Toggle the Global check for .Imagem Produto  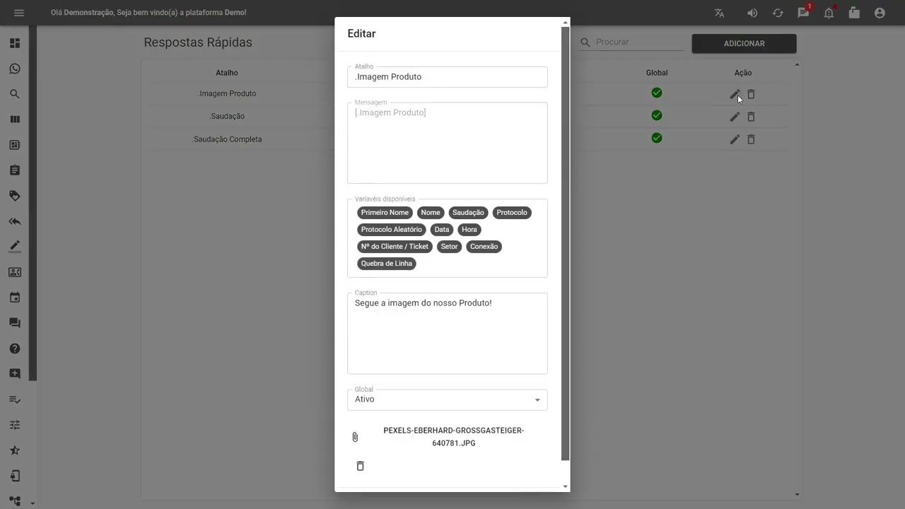pos(657,93)
